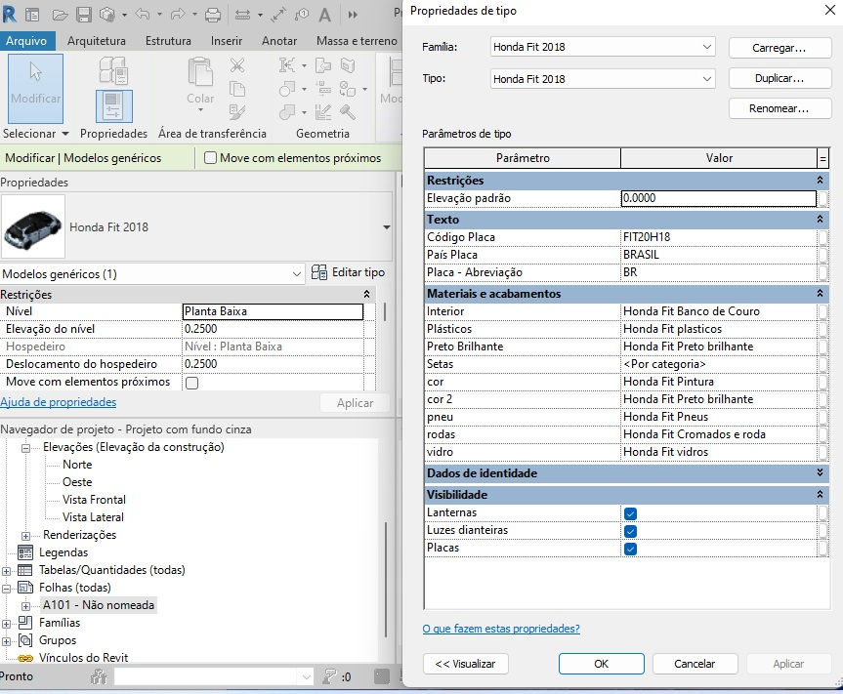Uncheck the Lanternas visibility checkbox
Image resolution: width=843 pixels, height=694 pixels.
point(630,512)
